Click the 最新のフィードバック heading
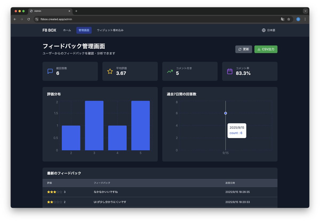 [64, 173]
